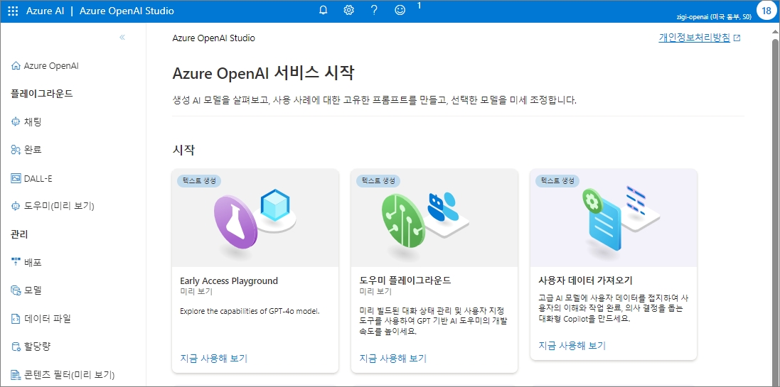Click the DALL-E image icon in sidebar
This screenshot has width=780, height=387.
(x=16, y=178)
